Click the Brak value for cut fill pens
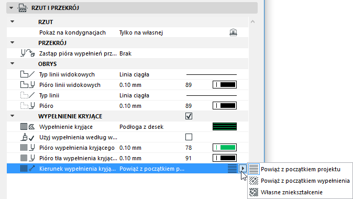 125,53
